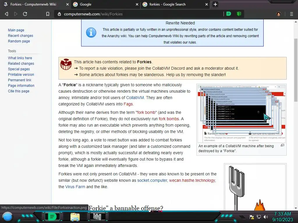The width and height of the screenshot is (298, 223).
Task: Open the File Explorer folder taskbar icon
Action: pos(75,217)
